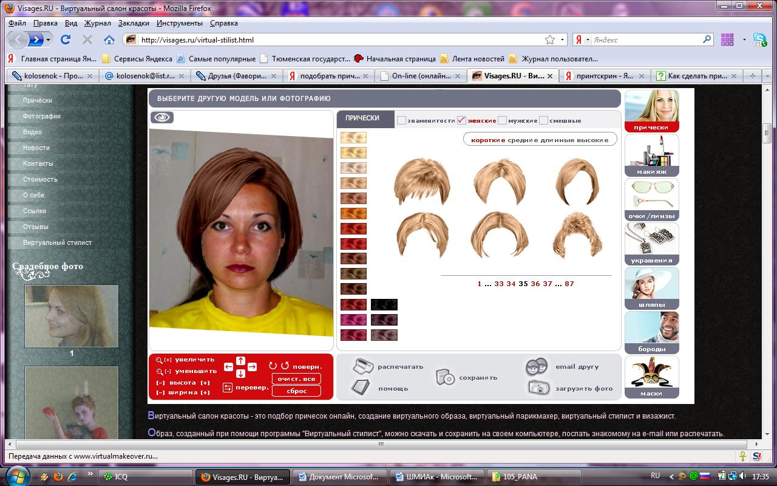
Task: Click the camera icon for загрузить фото
Action: coord(538,388)
